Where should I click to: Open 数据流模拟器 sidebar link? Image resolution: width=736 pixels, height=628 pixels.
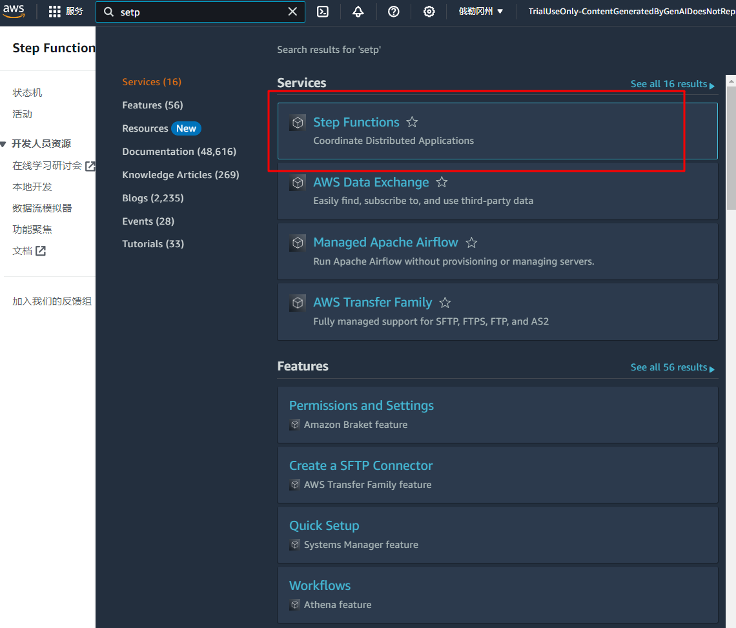[42, 208]
